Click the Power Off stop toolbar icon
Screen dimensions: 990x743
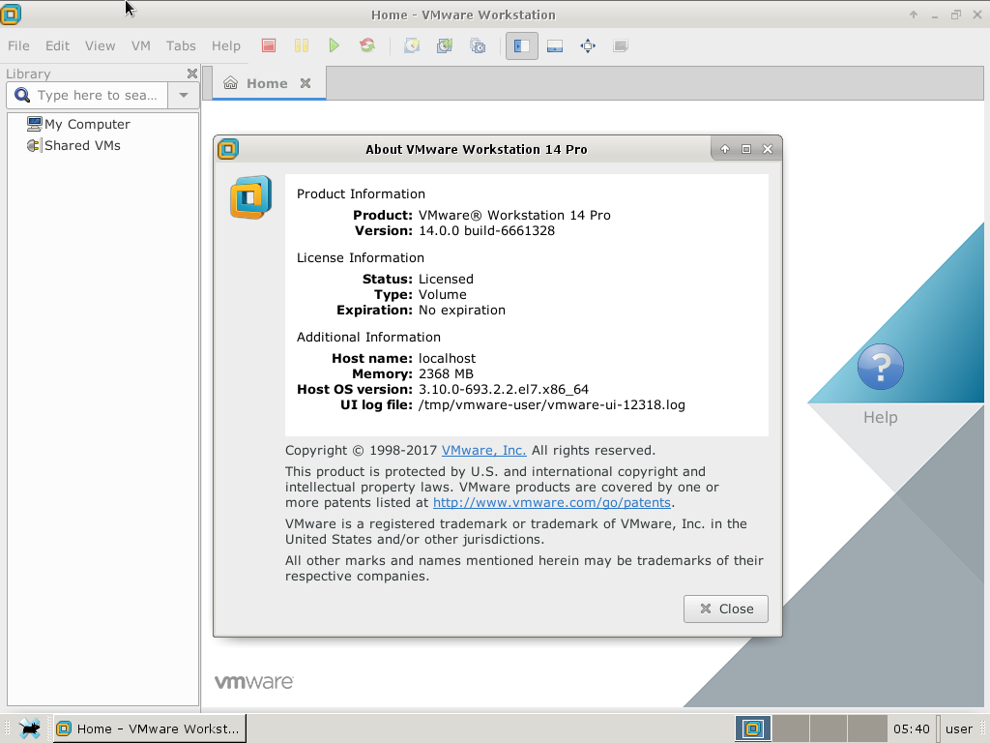(269, 45)
